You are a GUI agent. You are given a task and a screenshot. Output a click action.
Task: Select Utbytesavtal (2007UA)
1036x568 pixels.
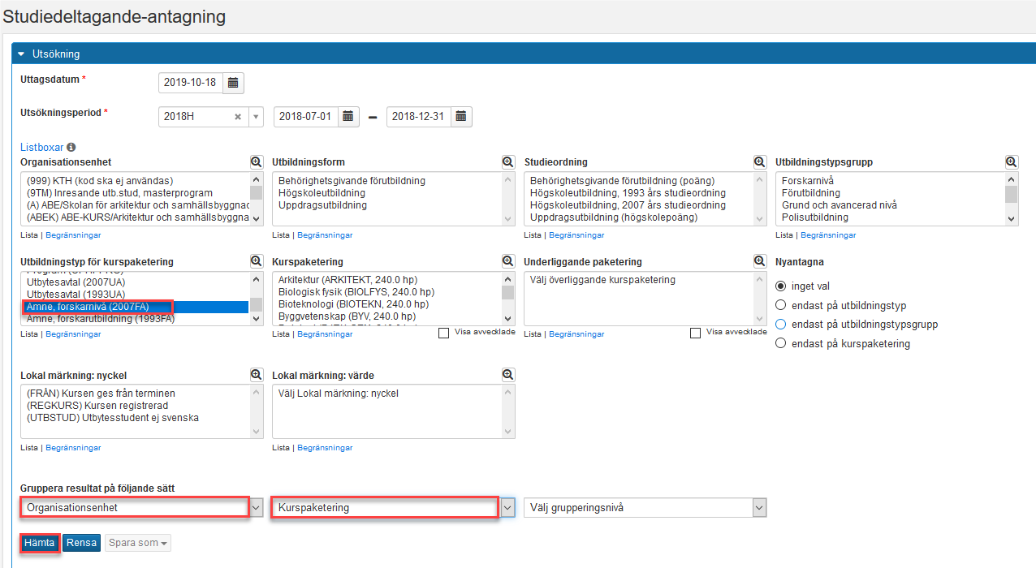[76, 282]
